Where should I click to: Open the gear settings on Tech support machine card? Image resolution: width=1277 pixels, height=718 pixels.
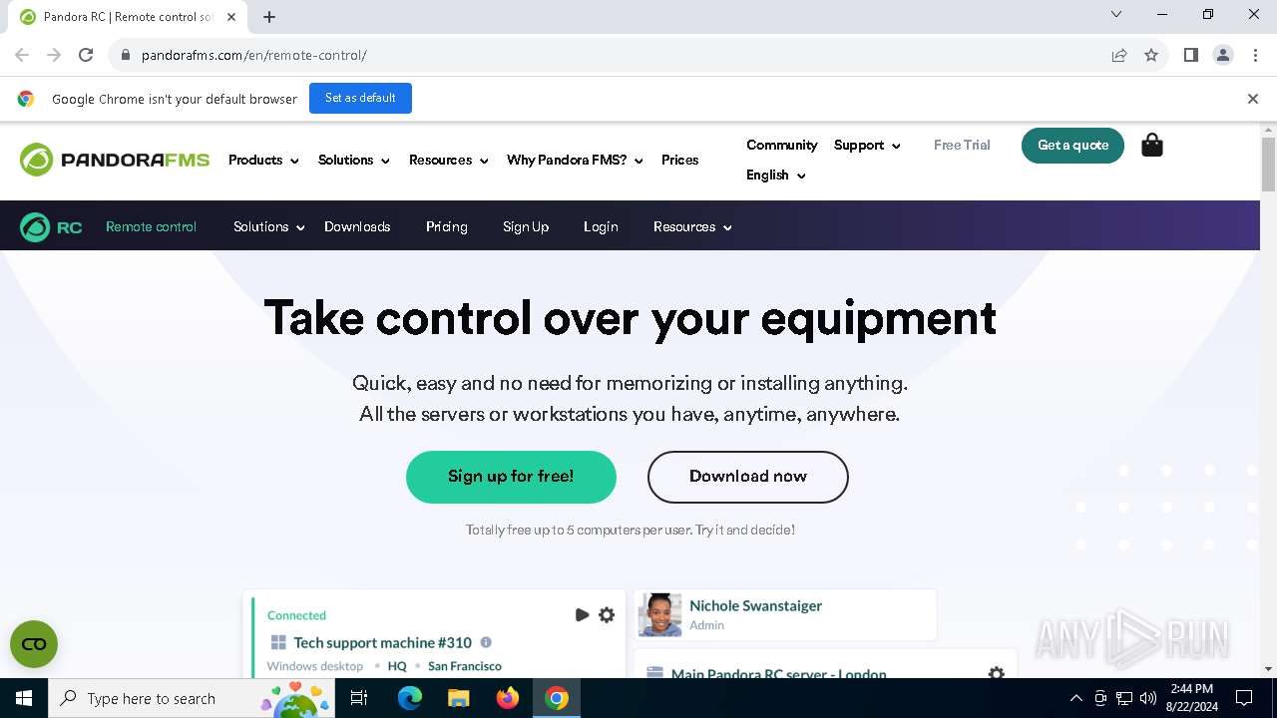point(607,615)
